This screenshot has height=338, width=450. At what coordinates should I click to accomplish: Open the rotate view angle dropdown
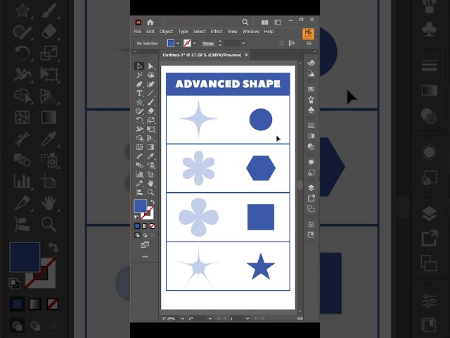coord(210,318)
